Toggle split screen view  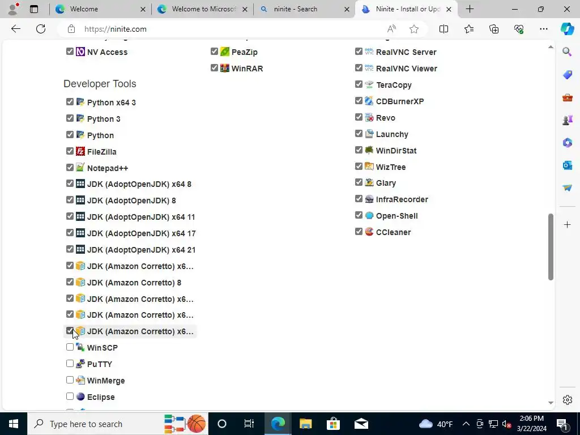pos(443,29)
